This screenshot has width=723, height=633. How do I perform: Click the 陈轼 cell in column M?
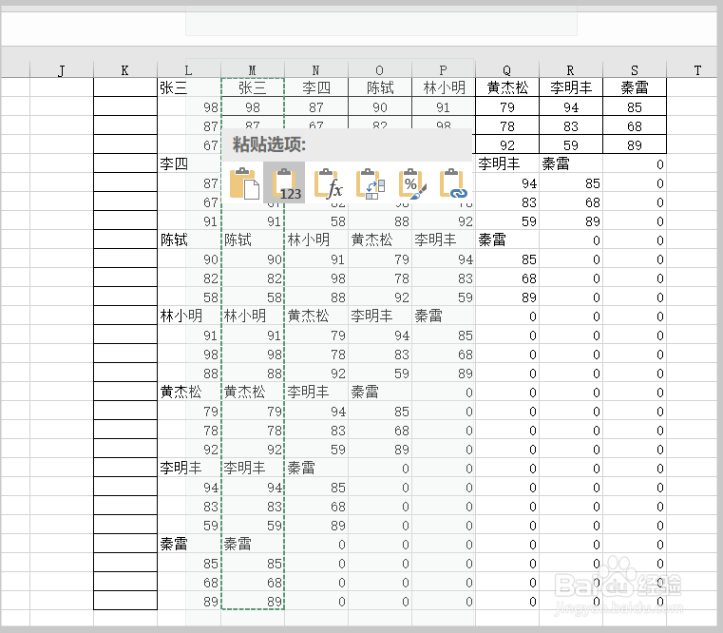point(253,240)
